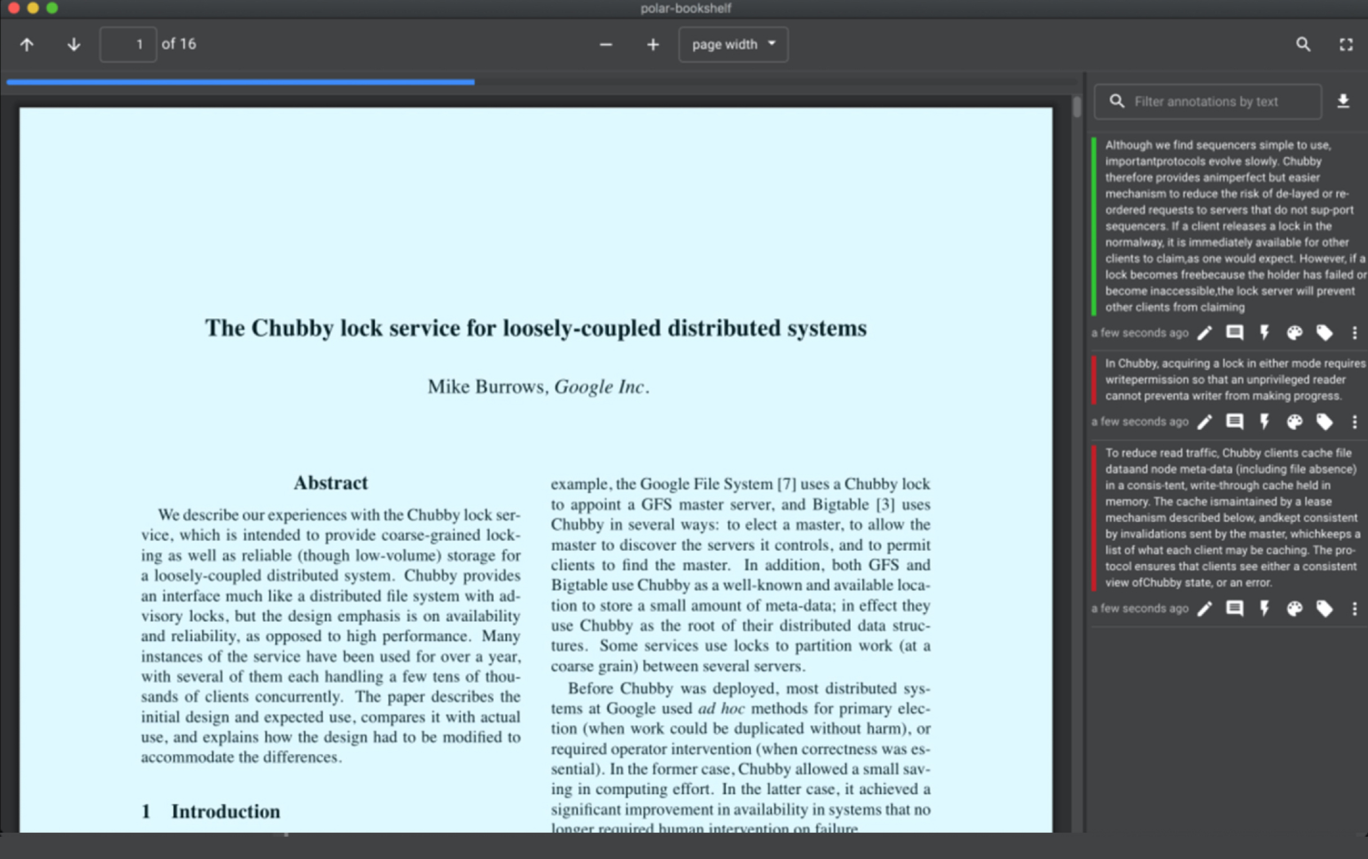The height and width of the screenshot is (859, 1368).
Task: Click the page number input field
Action: point(128,44)
